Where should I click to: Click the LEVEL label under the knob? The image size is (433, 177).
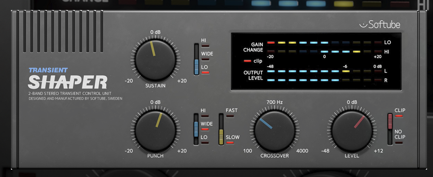[352, 156]
